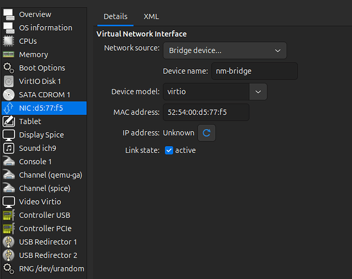Open the Network source dropdown
Viewport: 352px width, 279px height.
point(225,50)
